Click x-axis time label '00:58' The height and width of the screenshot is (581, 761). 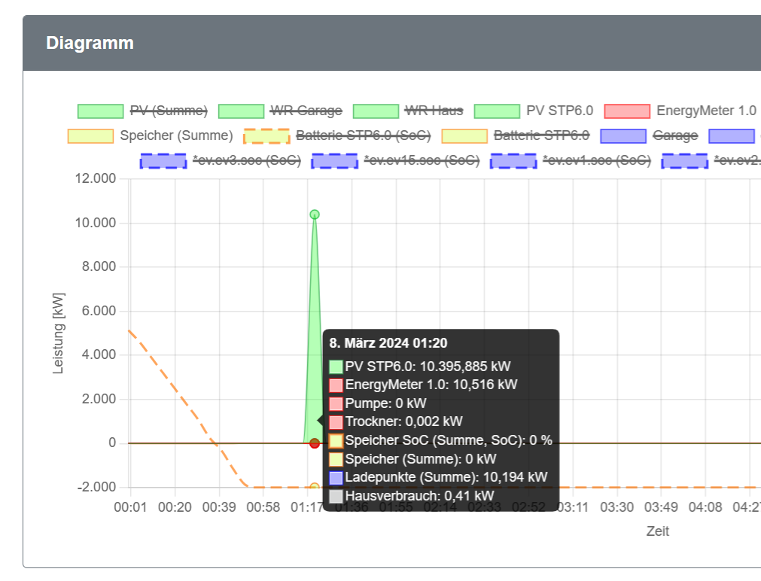(263, 507)
